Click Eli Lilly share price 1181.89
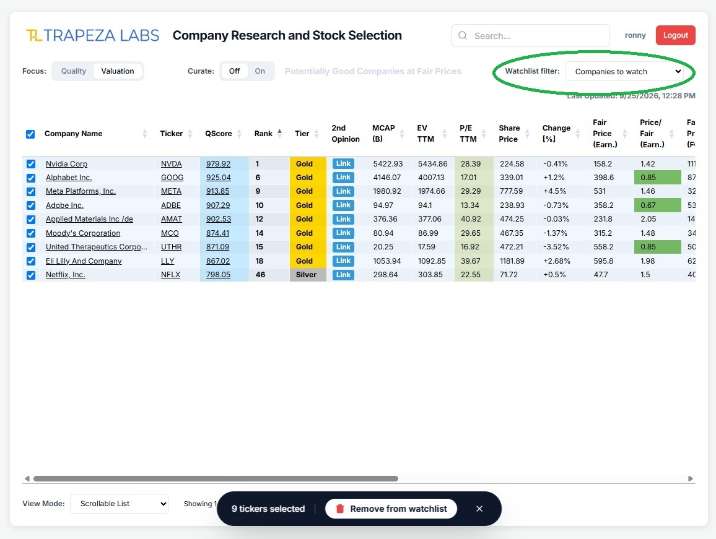The height and width of the screenshot is (539, 716). click(512, 261)
